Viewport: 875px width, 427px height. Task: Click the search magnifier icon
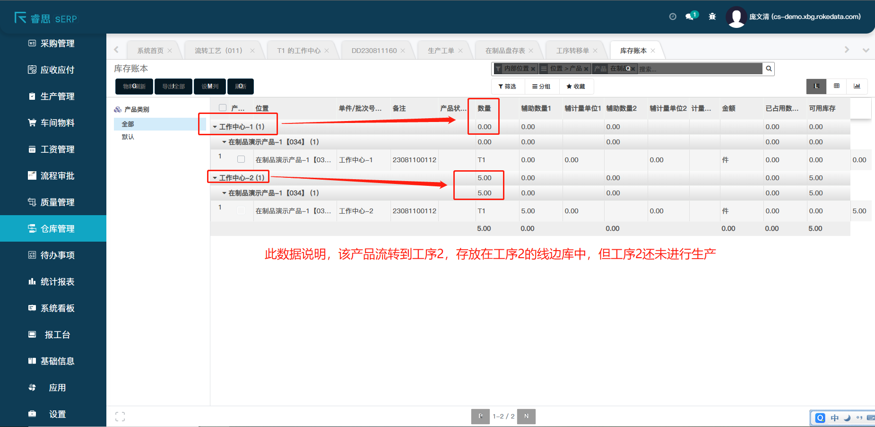[769, 69]
